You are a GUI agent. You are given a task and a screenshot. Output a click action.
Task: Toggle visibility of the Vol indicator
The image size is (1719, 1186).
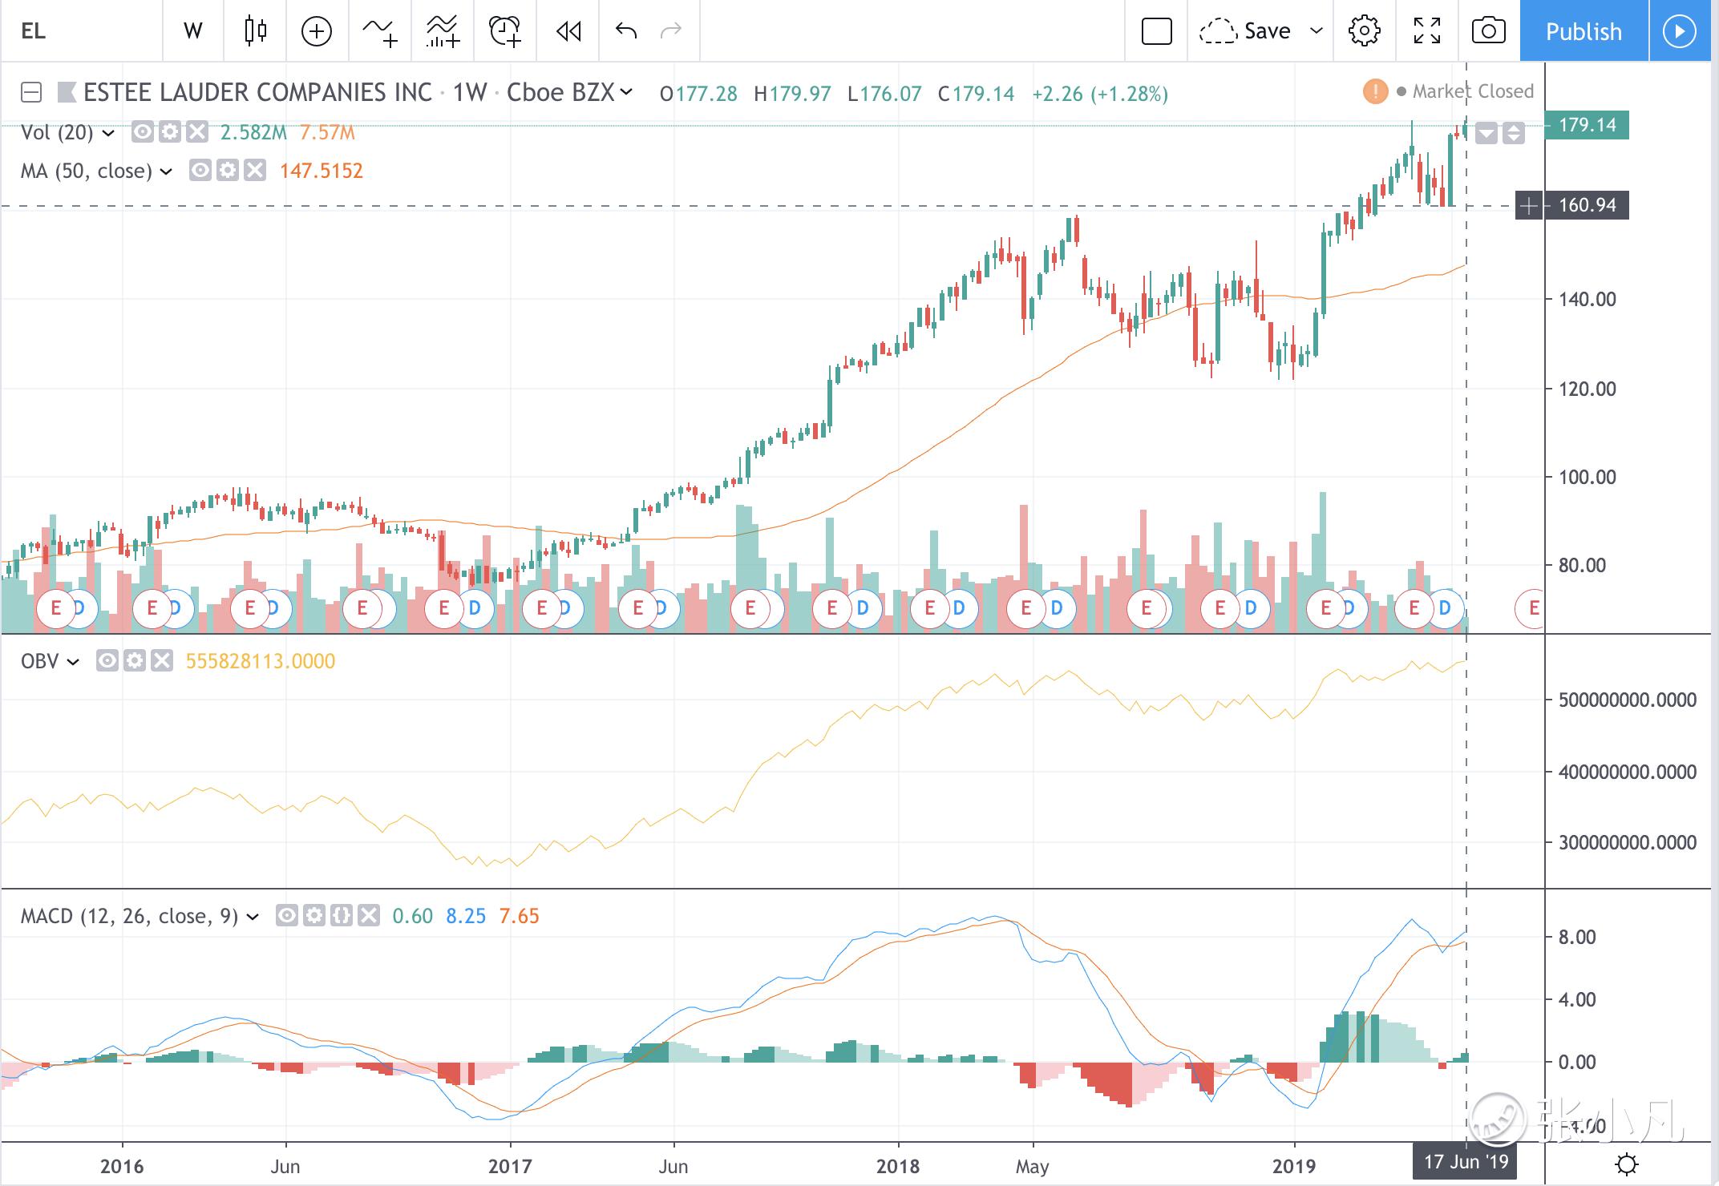coord(142,132)
